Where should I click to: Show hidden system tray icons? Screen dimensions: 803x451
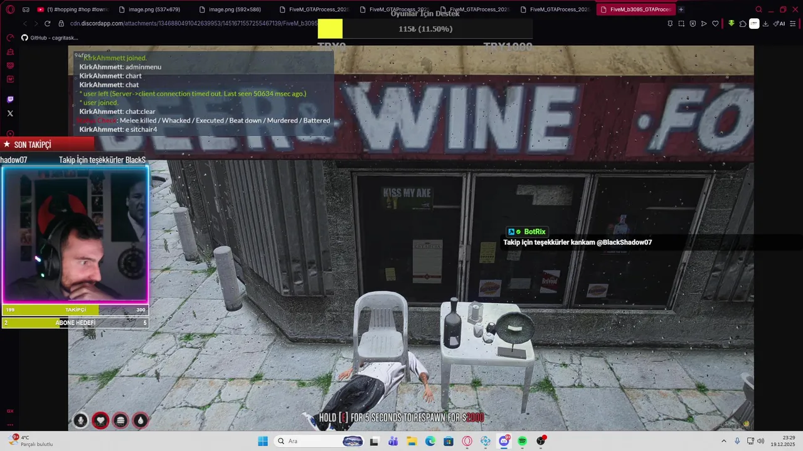click(725, 441)
